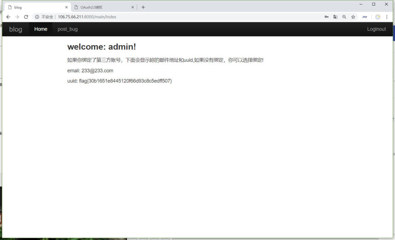Close the browser window

pos(387,4)
